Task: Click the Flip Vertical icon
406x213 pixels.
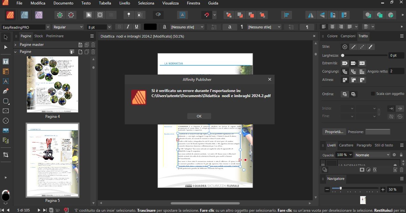Action: coord(322,15)
